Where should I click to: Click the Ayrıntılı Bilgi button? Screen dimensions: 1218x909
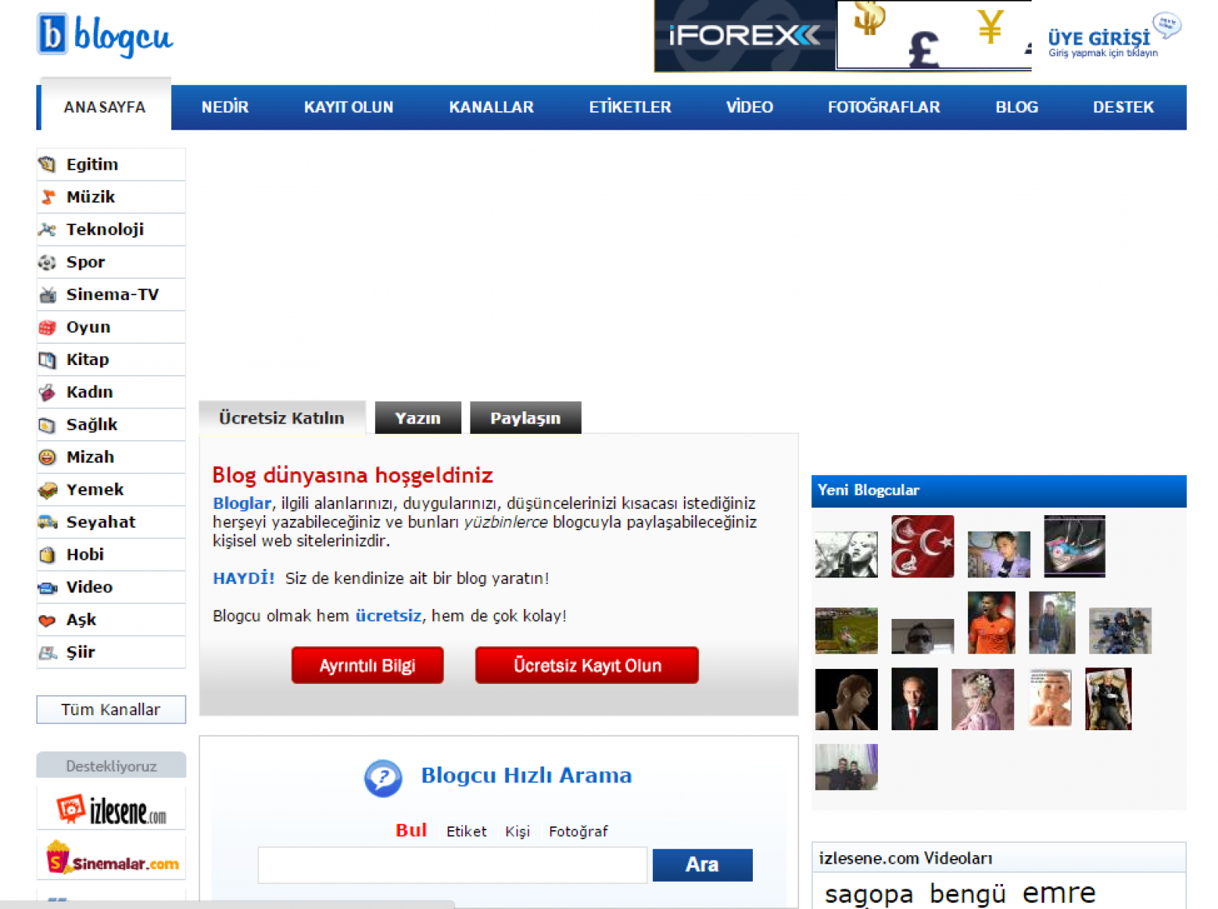[367, 665]
